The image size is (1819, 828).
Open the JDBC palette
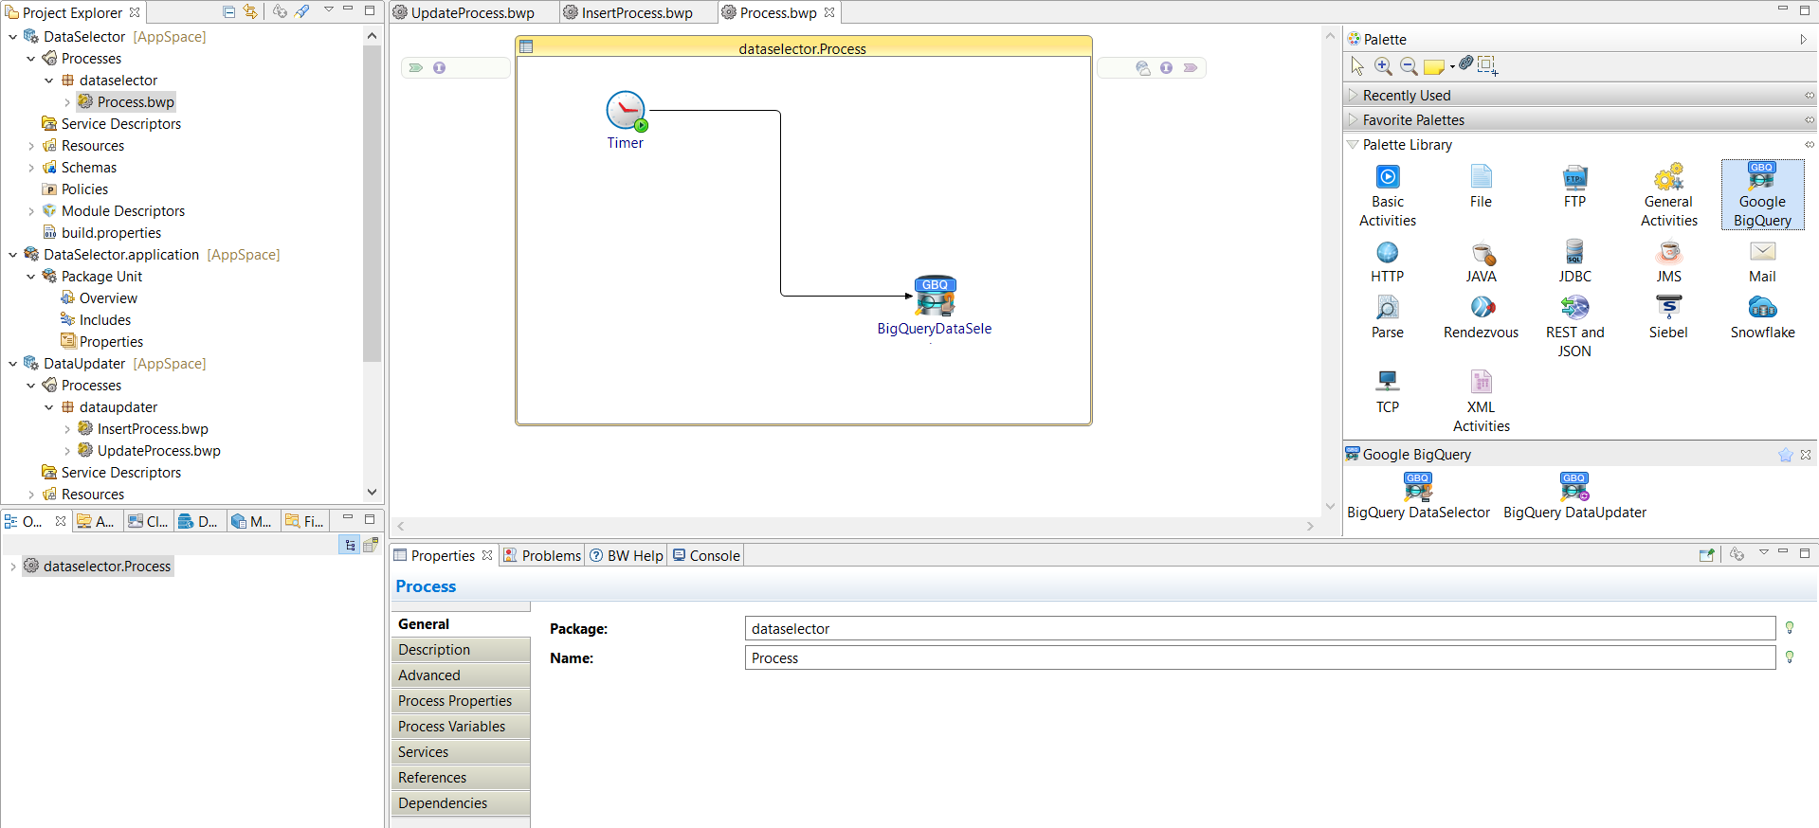pos(1574,262)
